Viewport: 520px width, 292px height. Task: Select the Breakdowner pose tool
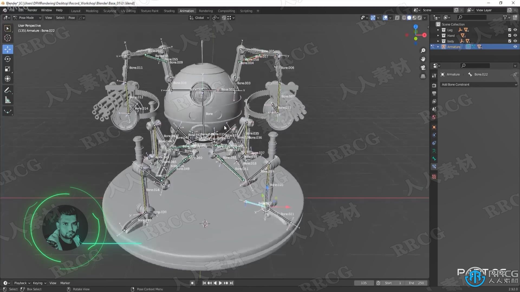[8, 111]
